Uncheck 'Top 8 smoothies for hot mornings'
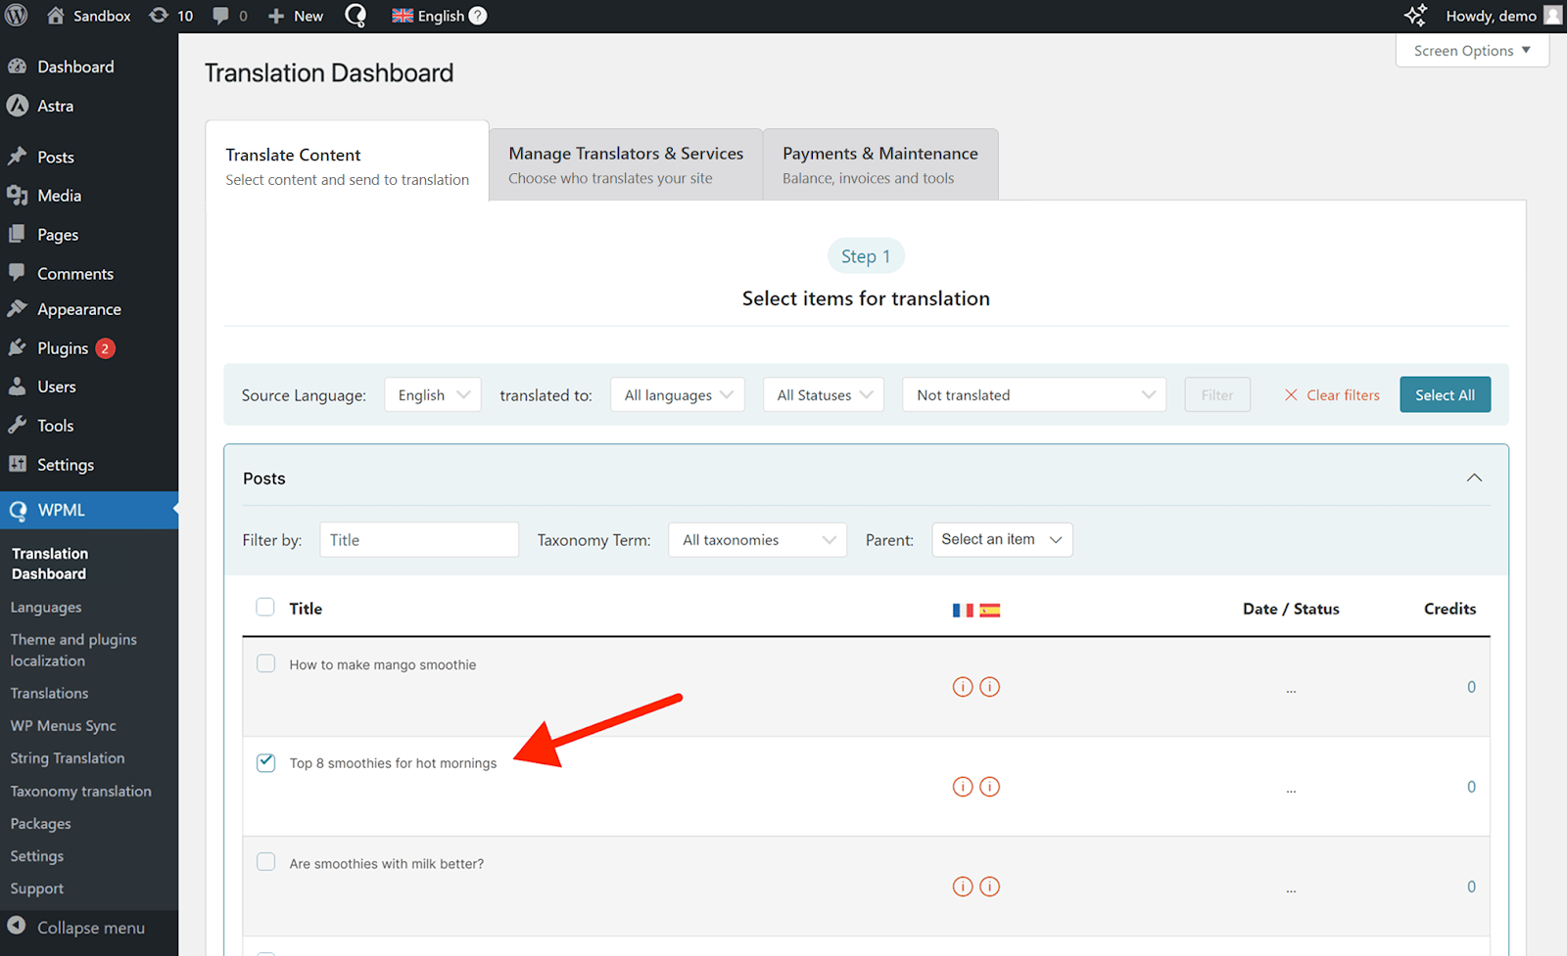 265,762
